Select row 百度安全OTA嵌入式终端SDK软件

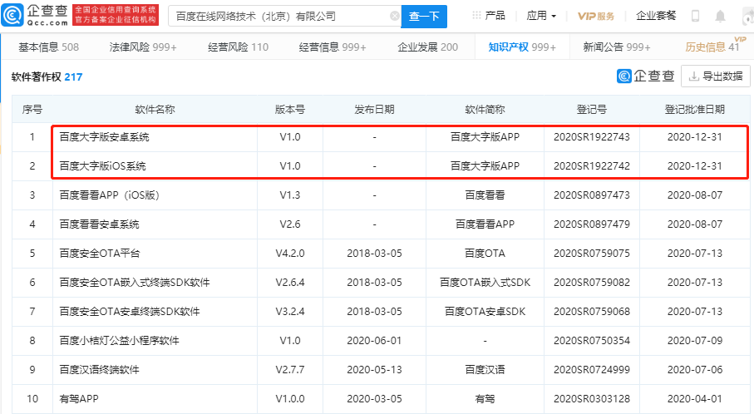pyautogui.click(x=134, y=283)
